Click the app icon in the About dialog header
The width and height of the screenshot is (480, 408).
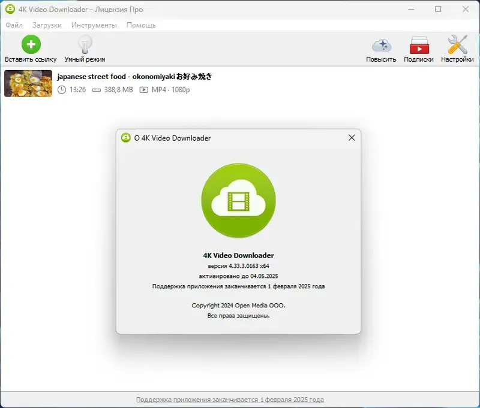click(125, 138)
